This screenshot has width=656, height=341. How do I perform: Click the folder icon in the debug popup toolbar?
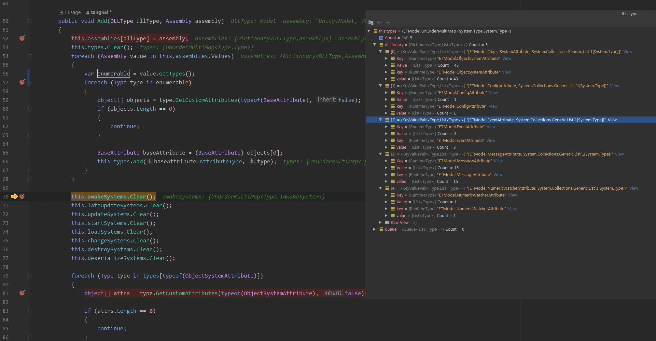coord(371,22)
